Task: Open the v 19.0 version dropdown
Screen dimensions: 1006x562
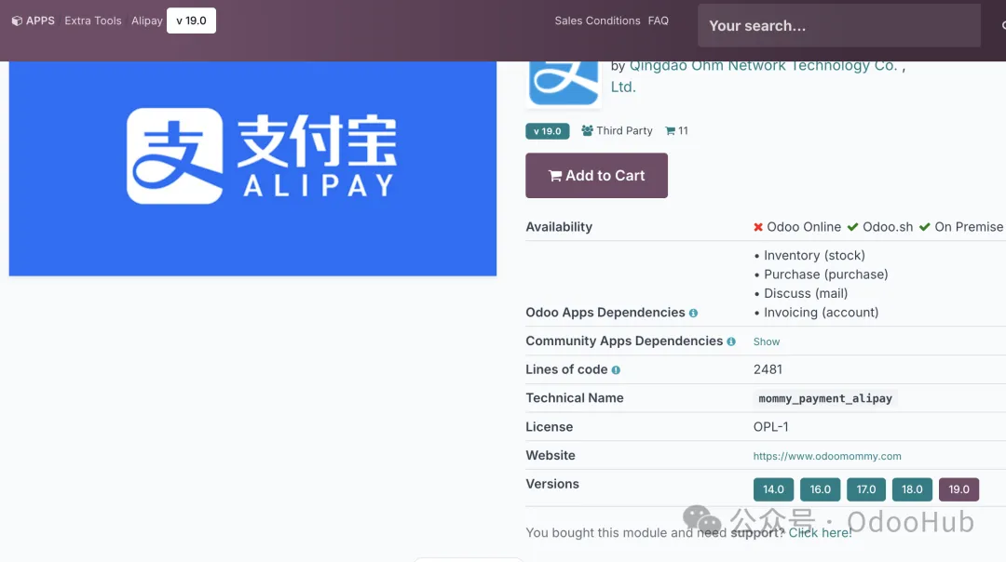Action: click(191, 20)
